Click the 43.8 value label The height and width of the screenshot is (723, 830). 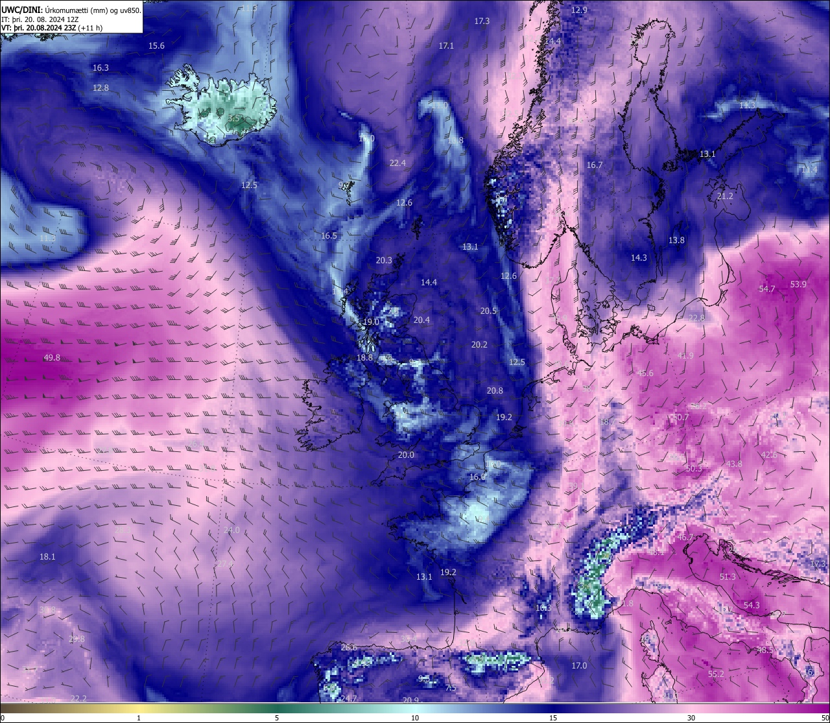click(734, 464)
